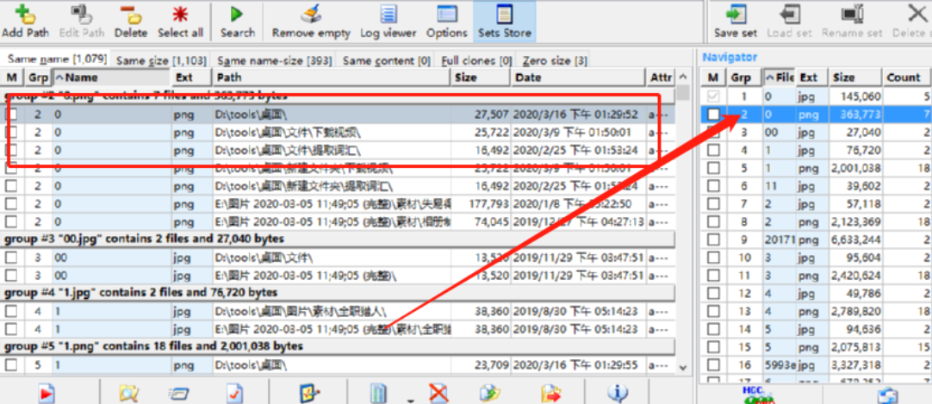Start a scan with the Search icon

click(237, 14)
